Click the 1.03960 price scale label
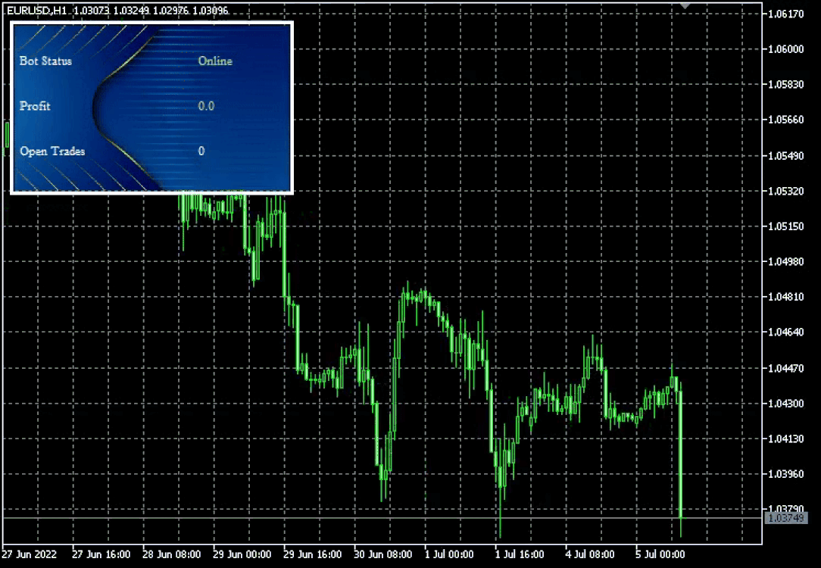 click(x=785, y=474)
